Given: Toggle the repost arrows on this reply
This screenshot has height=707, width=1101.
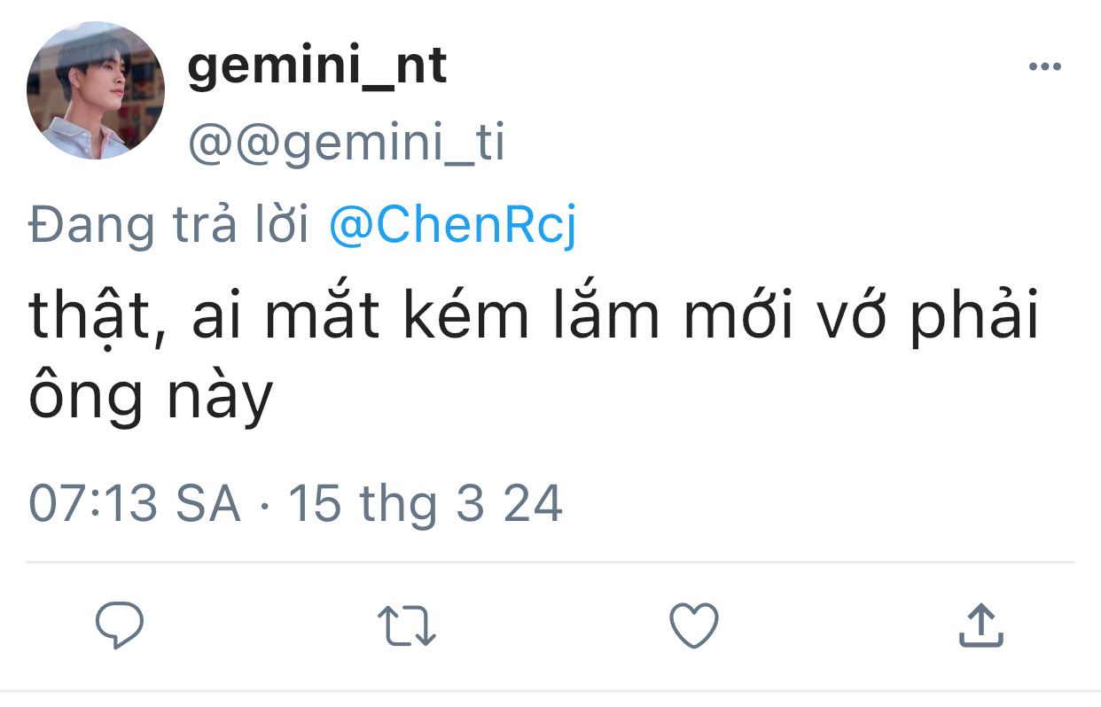Looking at the screenshot, I should click(407, 625).
